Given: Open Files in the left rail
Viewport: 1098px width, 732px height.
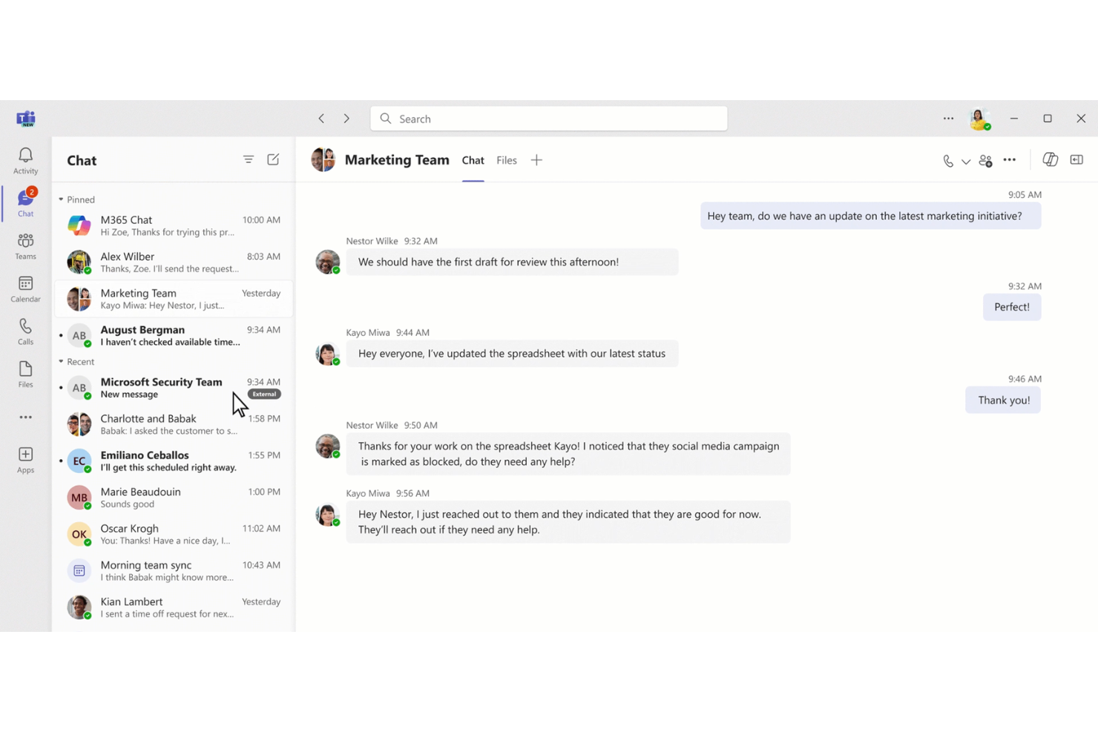Looking at the screenshot, I should (25, 375).
